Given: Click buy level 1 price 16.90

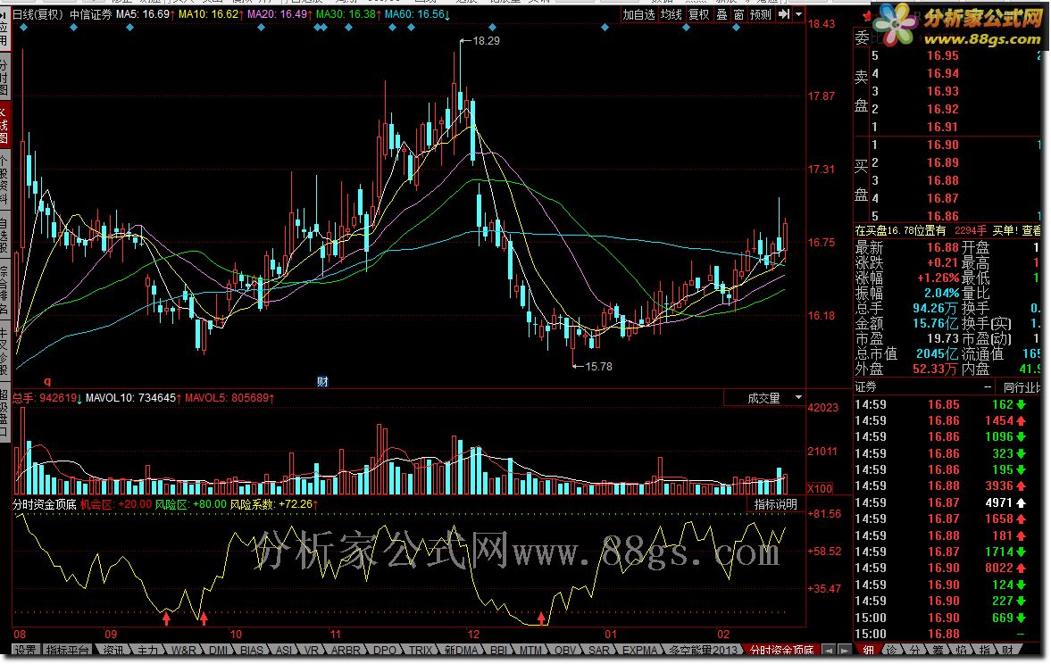Looking at the screenshot, I should click(x=942, y=145).
